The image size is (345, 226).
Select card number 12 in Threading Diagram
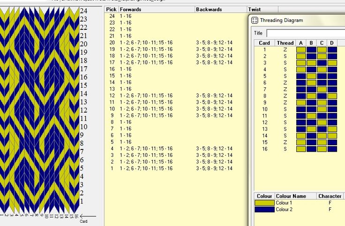coord(265,122)
